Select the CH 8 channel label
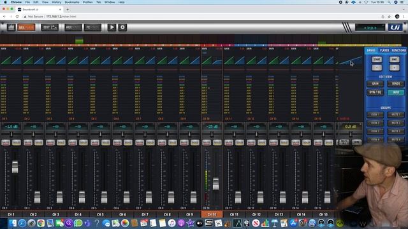The height and width of the screenshot is (229, 408). click(167, 214)
